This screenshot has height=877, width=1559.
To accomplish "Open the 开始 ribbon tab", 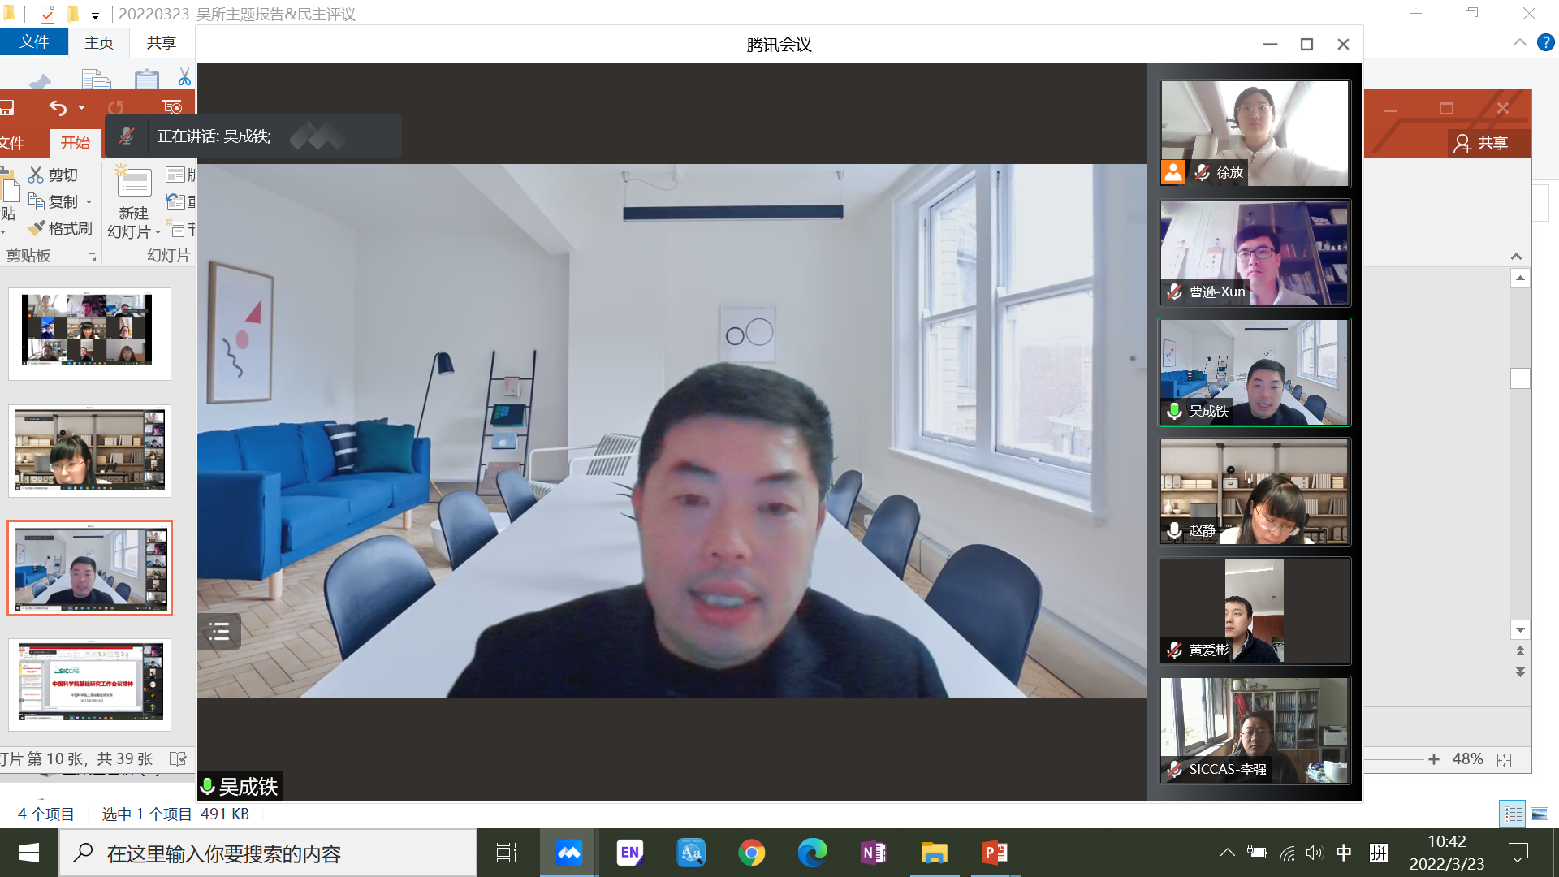I will point(76,143).
